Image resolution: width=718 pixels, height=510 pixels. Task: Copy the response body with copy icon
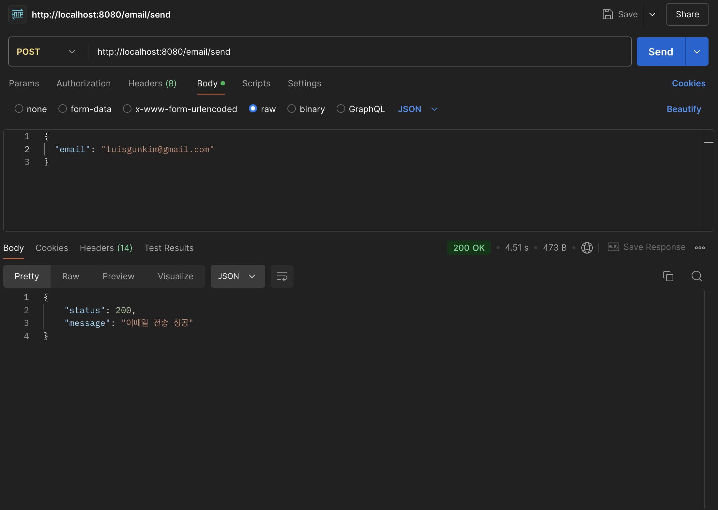[668, 276]
